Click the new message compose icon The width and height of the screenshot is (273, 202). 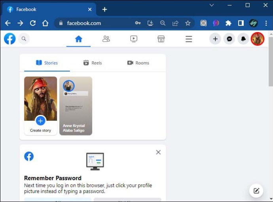point(256,191)
